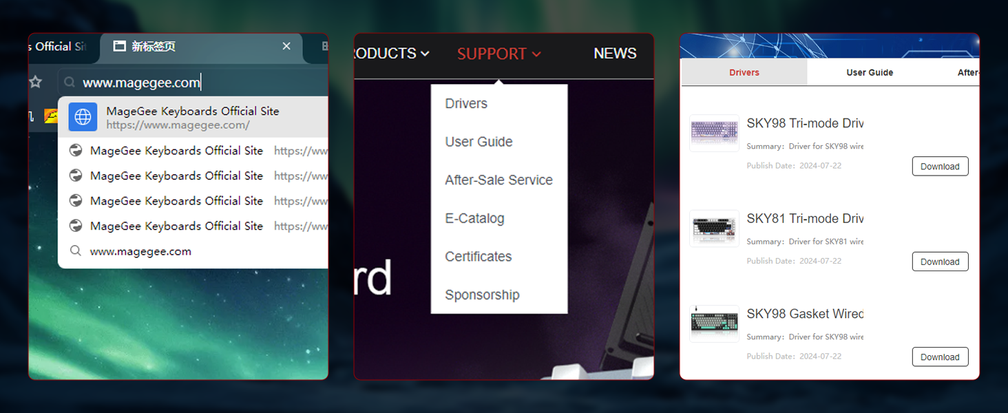The image size is (1008, 413).
Task: Open the E-Catalog menu entry
Action: pos(474,218)
